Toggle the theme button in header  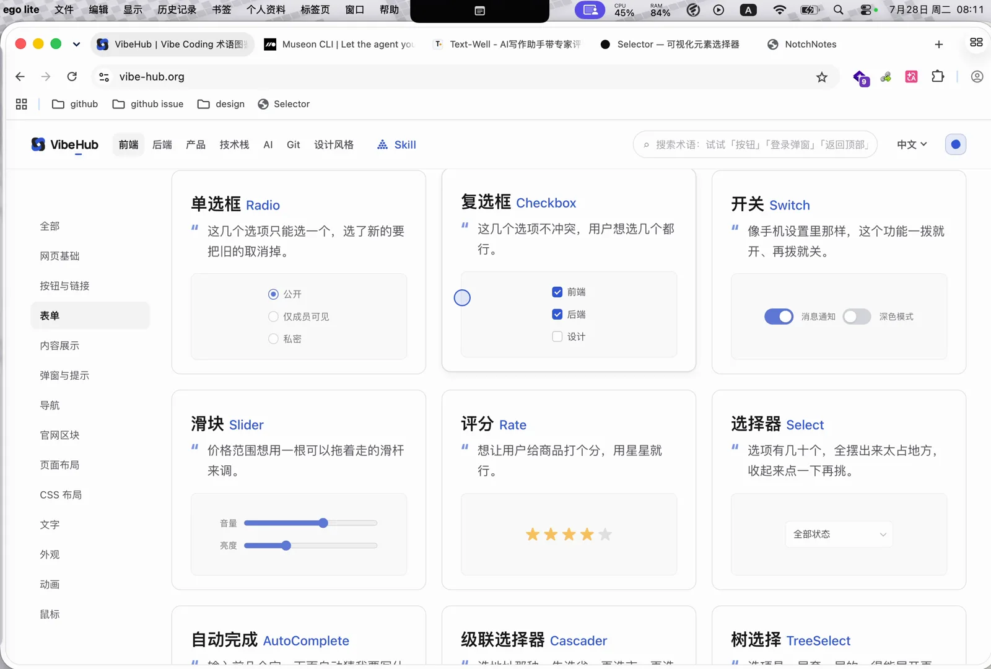click(x=956, y=144)
